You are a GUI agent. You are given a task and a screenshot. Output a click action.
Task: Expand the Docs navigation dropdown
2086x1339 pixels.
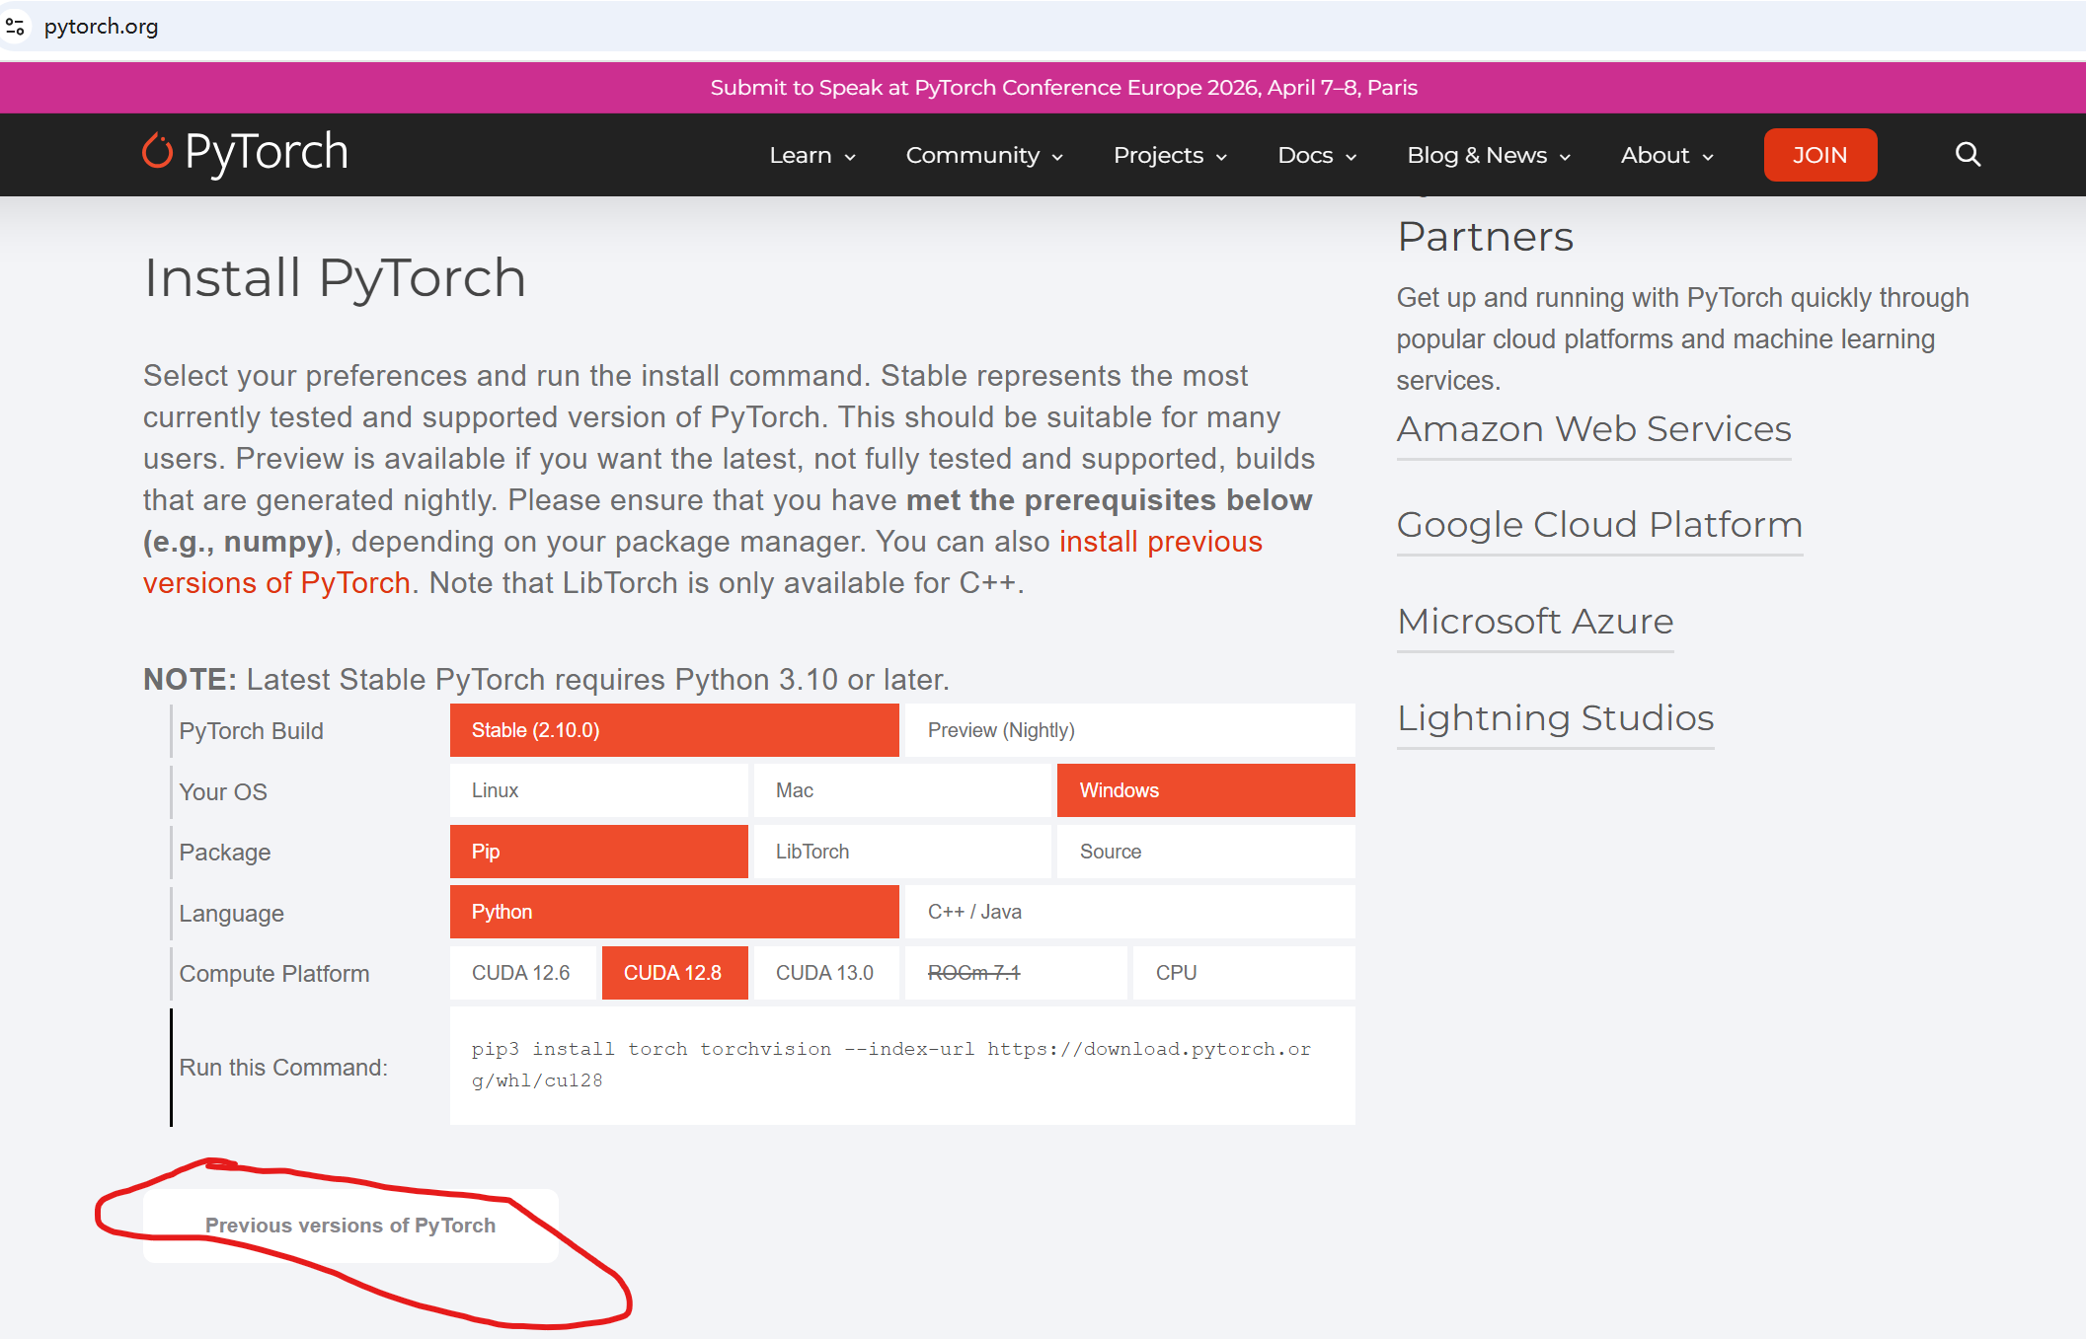(1316, 156)
